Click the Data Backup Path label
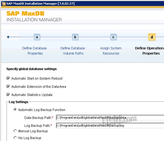This screenshot has height=141, width=164. click(39, 118)
